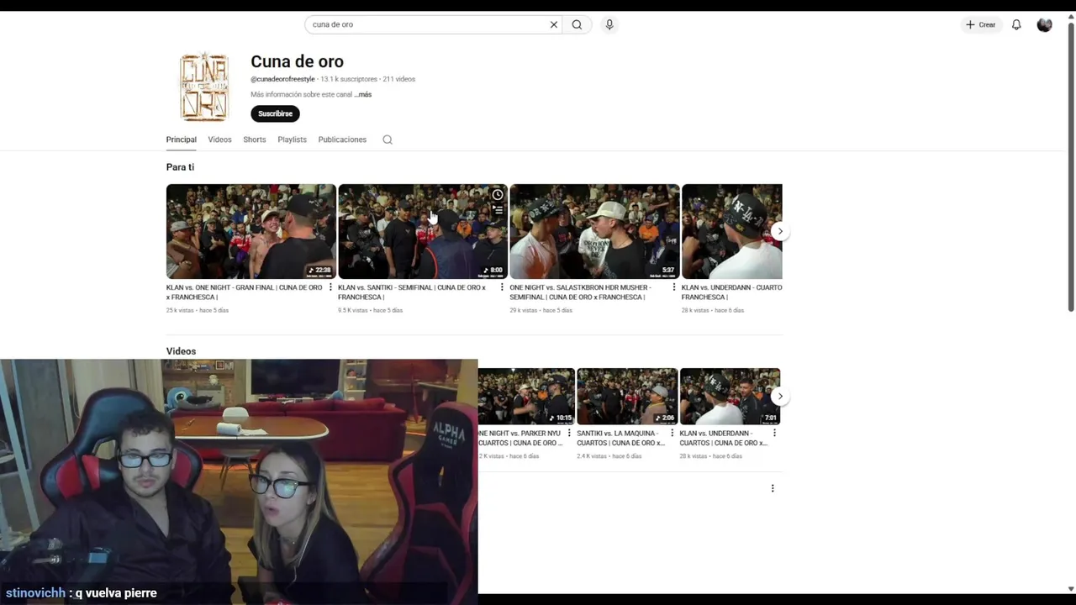
Task: Open options for SANTIKI vs. LA MAQUINA
Action: pos(672,434)
